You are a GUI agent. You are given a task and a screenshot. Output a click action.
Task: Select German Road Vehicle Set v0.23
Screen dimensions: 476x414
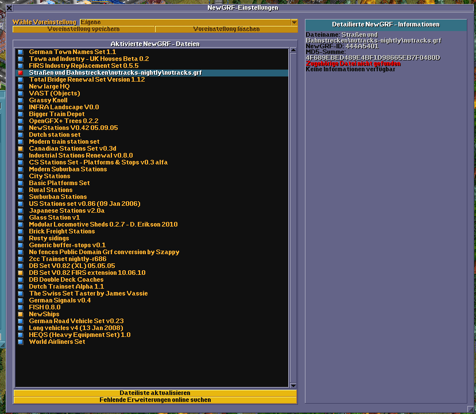[76, 321]
